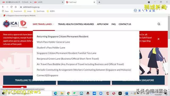The width and height of the screenshot is (170, 96).
Task: Open the Apply Now page
Action: click(103, 24)
